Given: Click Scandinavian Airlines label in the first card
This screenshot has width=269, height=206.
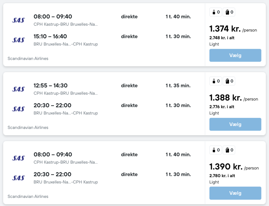Looking at the screenshot, I should [x=28, y=59].
